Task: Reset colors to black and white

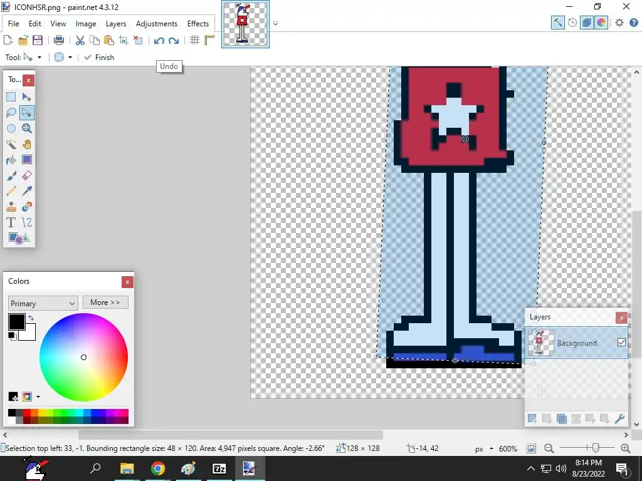Action: pyautogui.click(x=13, y=336)
